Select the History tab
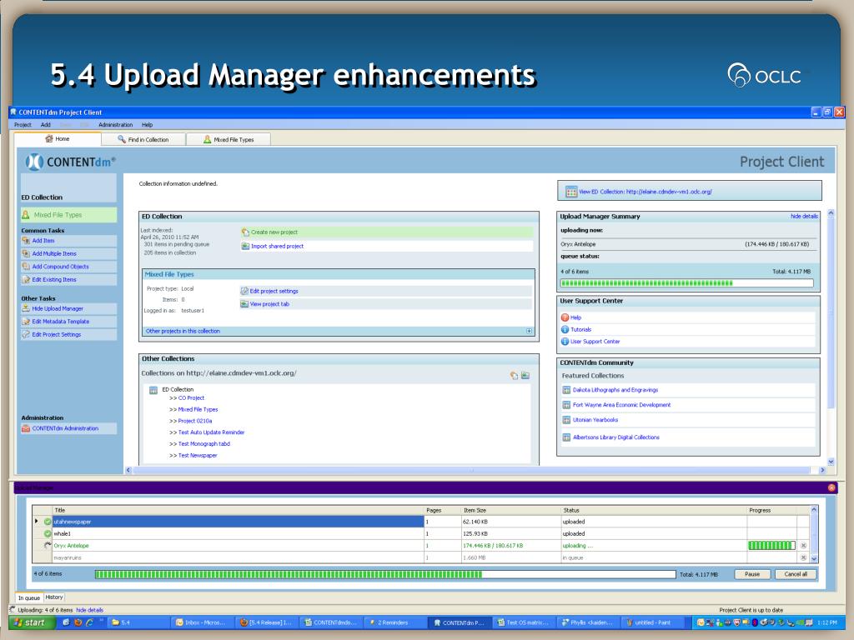 (54, 597)
